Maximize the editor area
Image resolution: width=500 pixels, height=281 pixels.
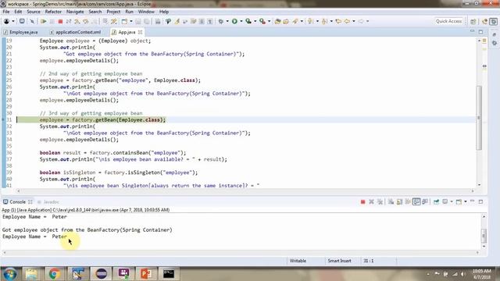(480, 31)
